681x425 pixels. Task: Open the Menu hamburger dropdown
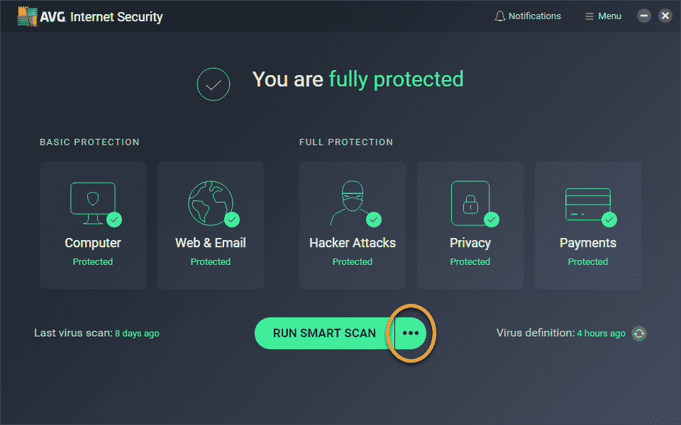pyautogui.click(x=603, y=16)
